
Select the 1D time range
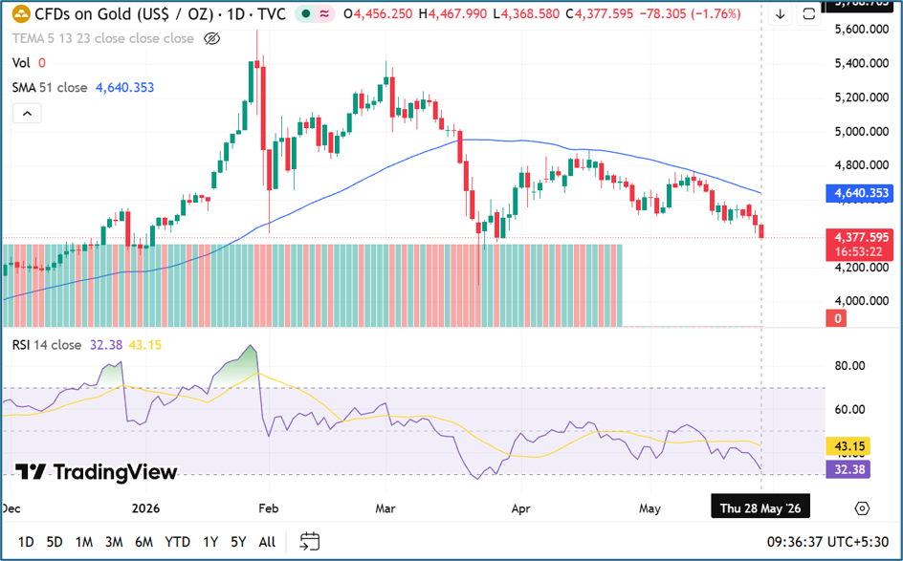point(26,542)
